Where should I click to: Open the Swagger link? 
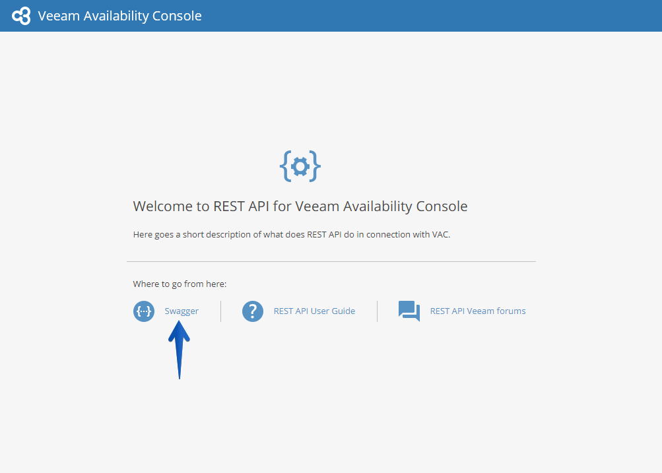182,311
